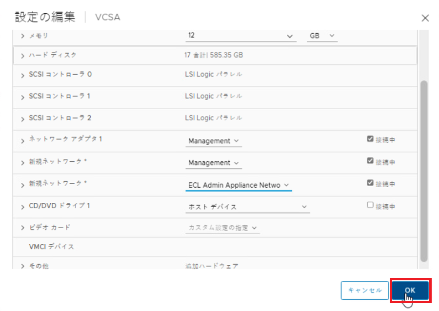Toggle 接続中 checkbox for ECL Admin network
439x311 pixels.
click(x=370, y=183)
